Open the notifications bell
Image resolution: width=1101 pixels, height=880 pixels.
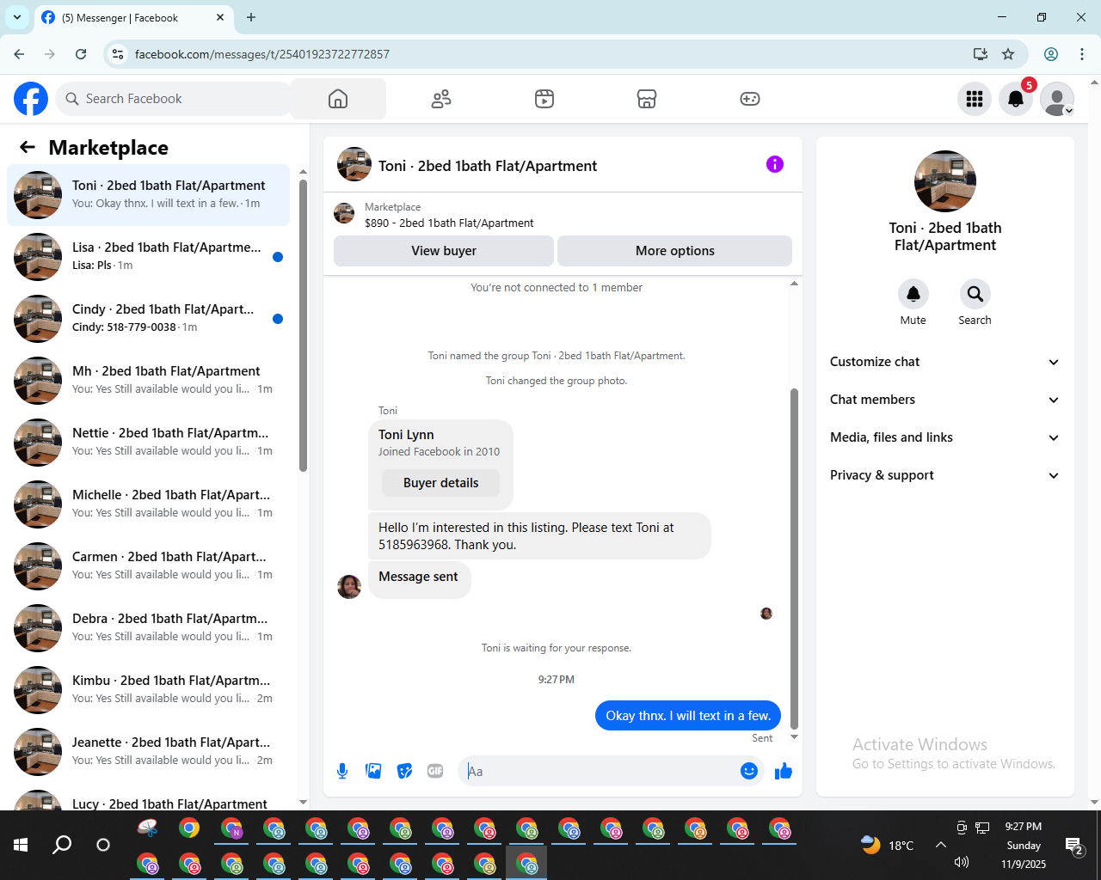coord(1016,99)
